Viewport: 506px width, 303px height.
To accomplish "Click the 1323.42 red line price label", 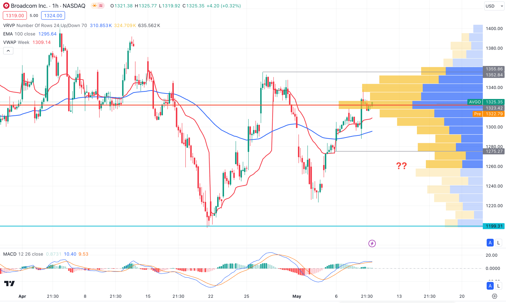I will pyautogui.click(x=494, y=108).
